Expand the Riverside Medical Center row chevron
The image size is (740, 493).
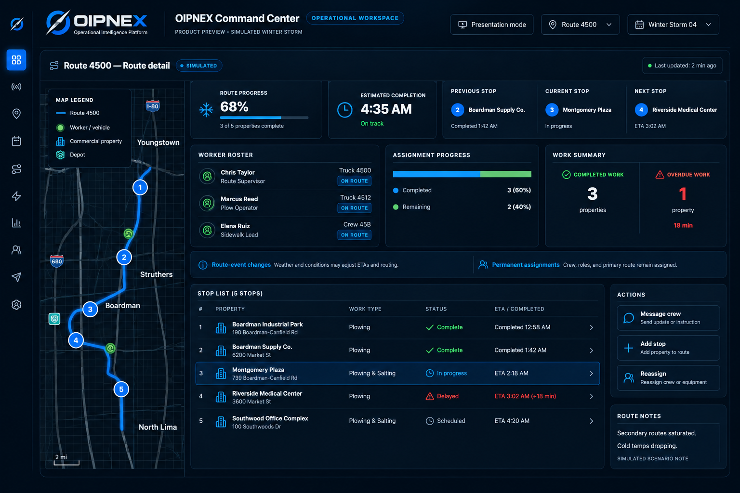[x=591, y=396]
